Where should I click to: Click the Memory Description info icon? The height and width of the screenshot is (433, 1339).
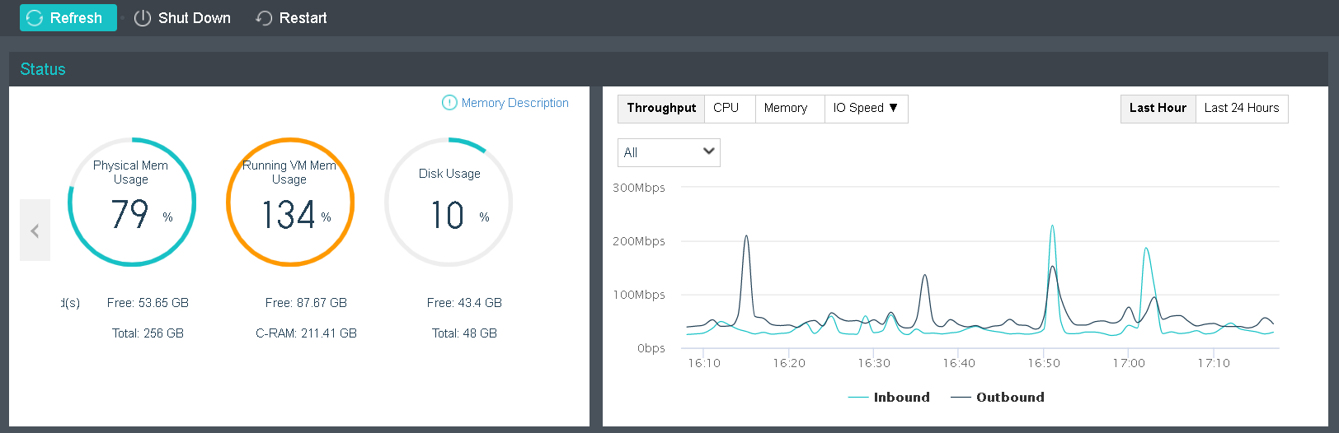(449, 103)
